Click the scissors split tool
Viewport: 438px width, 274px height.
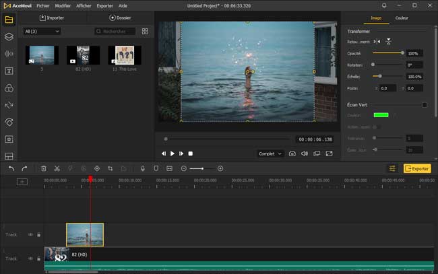57,168
